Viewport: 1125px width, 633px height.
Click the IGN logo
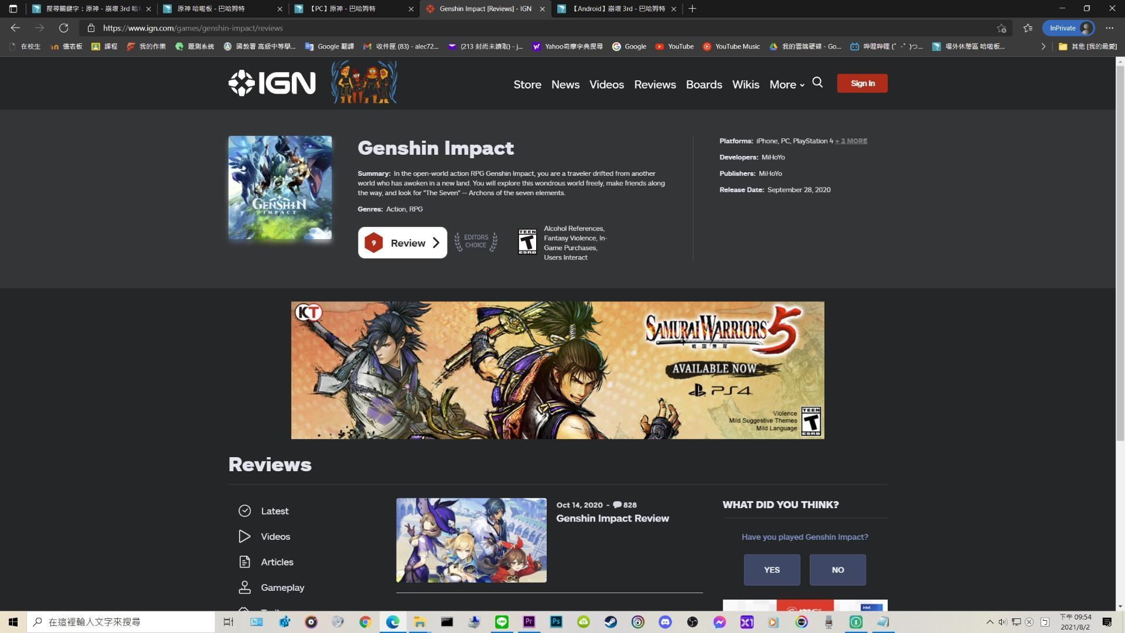tap(272, 83)
